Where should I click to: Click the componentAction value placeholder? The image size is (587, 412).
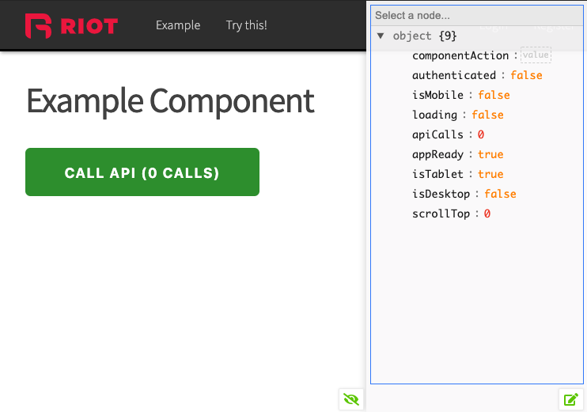point(536,55)
